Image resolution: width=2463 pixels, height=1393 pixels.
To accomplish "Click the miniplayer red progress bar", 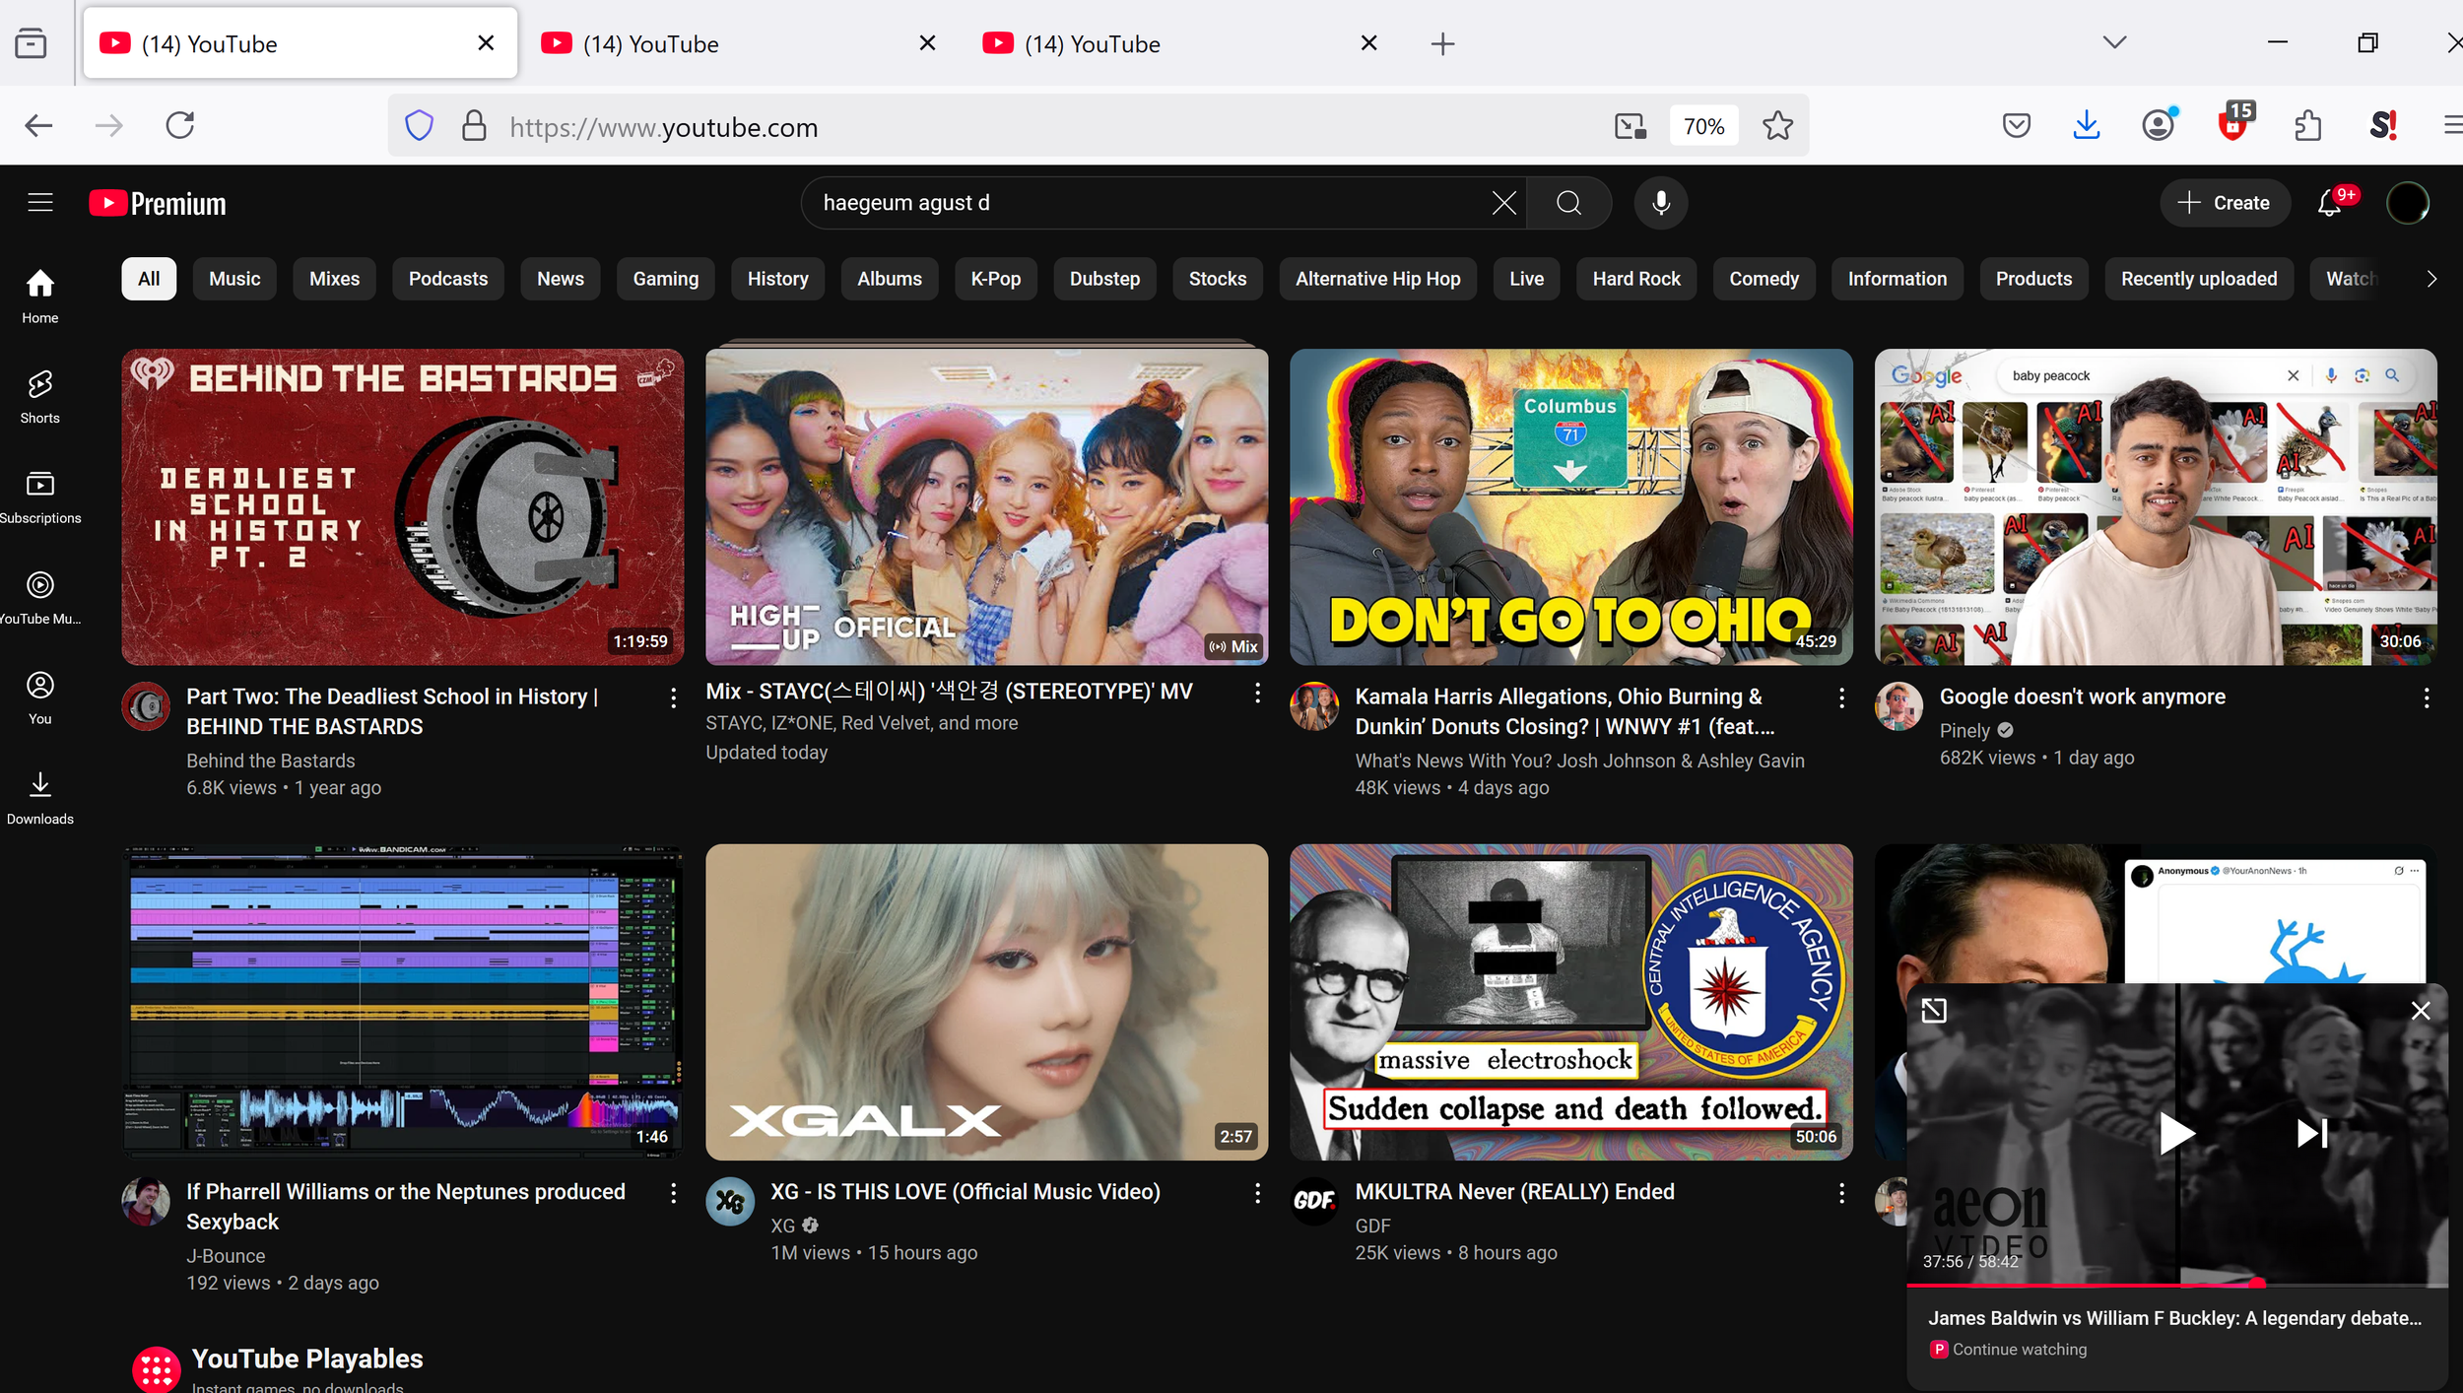I will (x=2069, y=1285).
